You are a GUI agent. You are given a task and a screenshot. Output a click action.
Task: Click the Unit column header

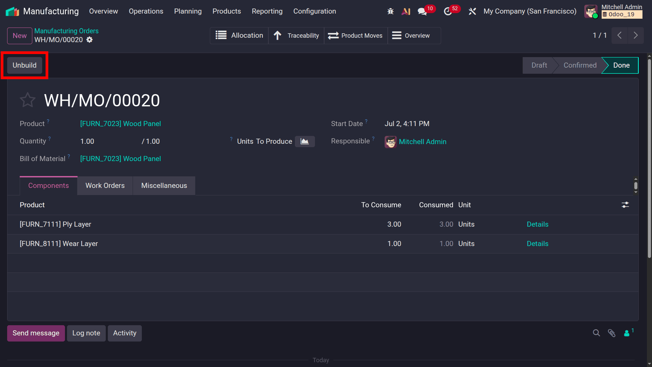(x=464, y=205)
